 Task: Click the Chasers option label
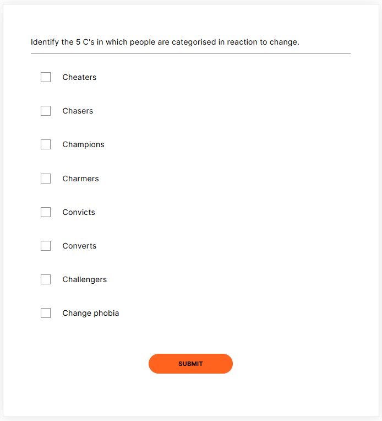tap(78, 111)
